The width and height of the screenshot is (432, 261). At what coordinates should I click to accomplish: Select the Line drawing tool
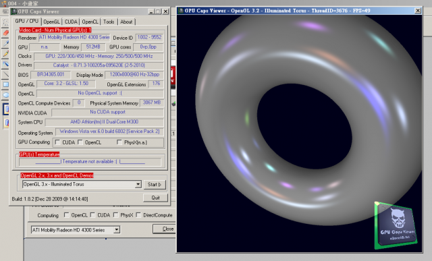click(x=5, y=74)
